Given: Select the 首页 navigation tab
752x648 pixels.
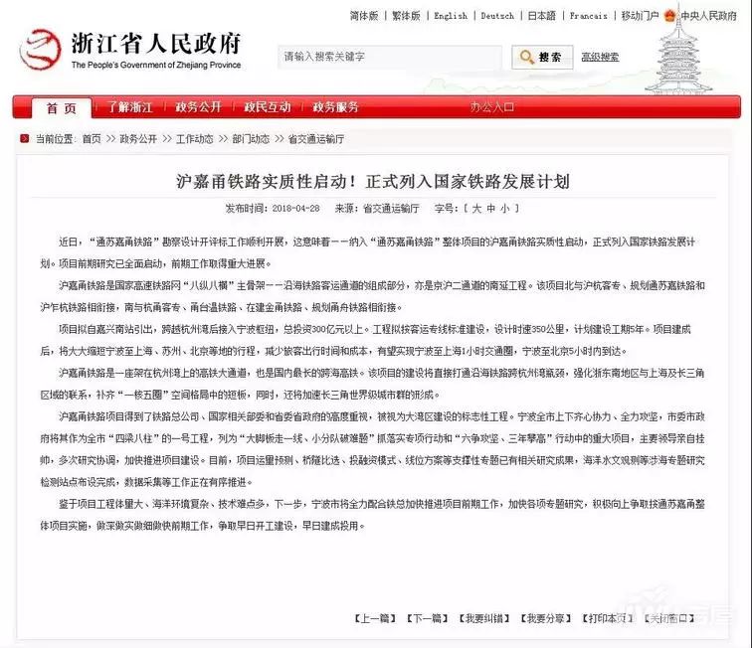Looking at the screenshot, I should [x=62, y=108].
